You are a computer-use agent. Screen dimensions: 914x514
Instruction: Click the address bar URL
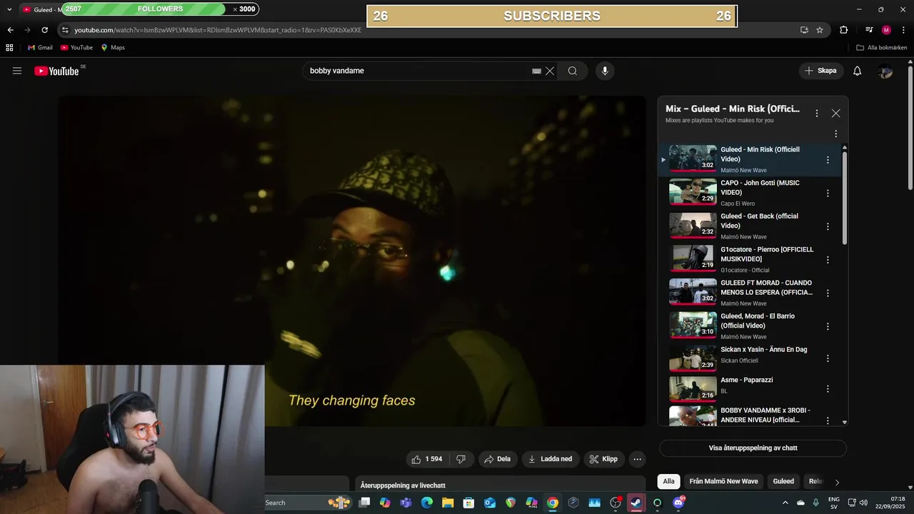218,30
